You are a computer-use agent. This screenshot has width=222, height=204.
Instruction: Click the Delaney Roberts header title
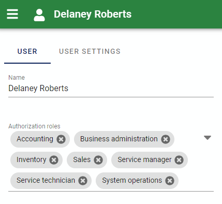click(93, 14)
